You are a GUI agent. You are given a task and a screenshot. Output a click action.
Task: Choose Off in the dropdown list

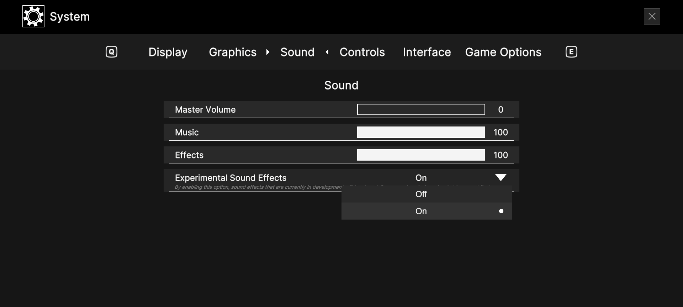click(x=427, y=194)
